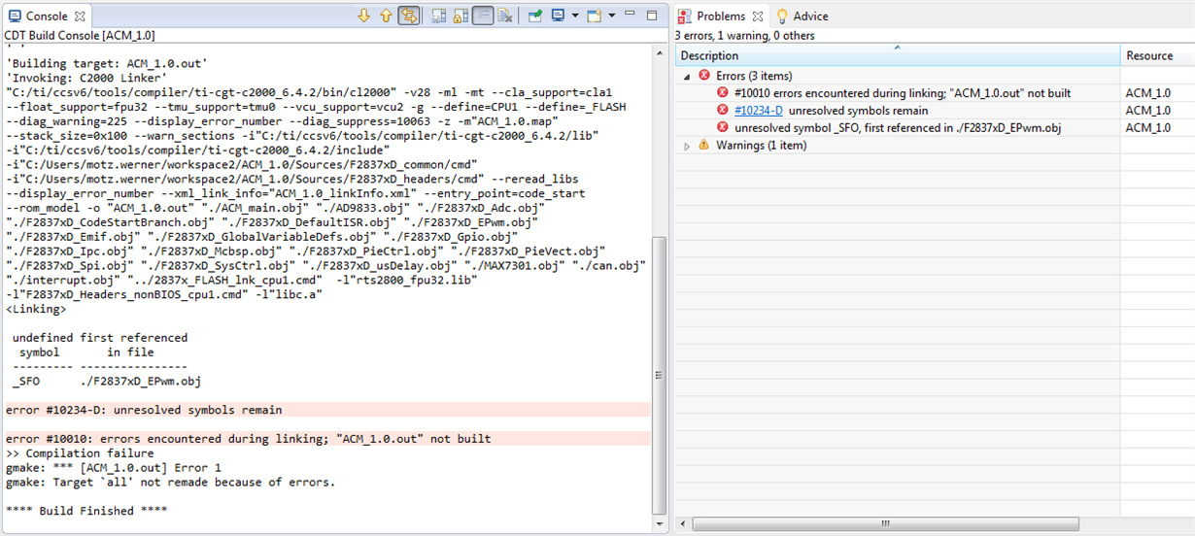Sort by the Resource column header
Image resolution: width=1195 pixels, height=536 pixels.
(x=1158, y=55)
